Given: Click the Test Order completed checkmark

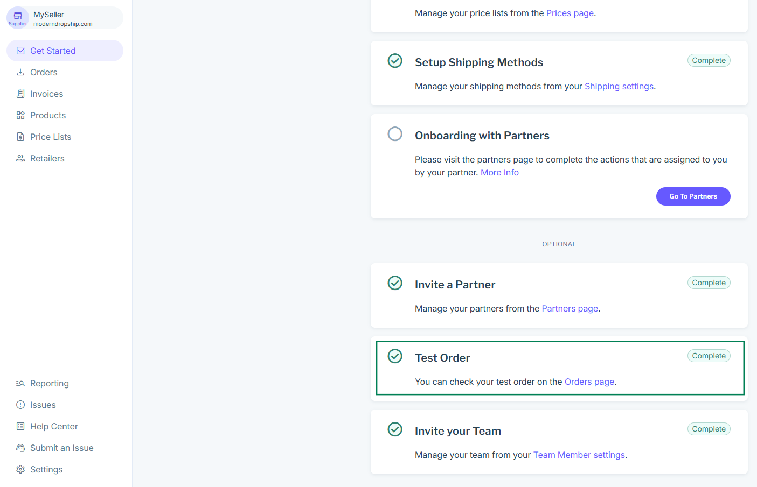Looking at the screenshot, I should click(x=395, y=356).
